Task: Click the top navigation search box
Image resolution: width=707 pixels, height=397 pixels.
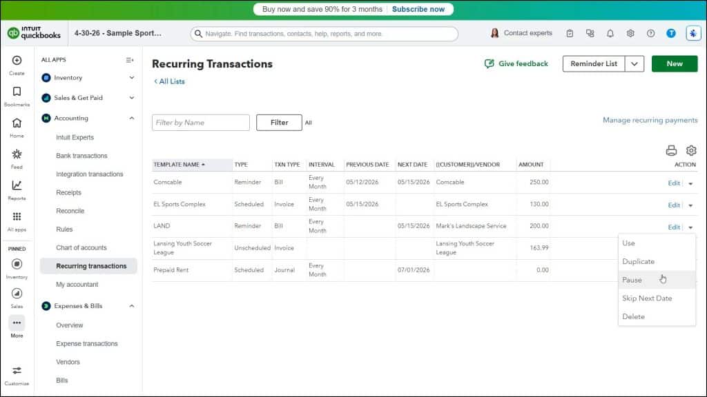Action: point(325,34)
